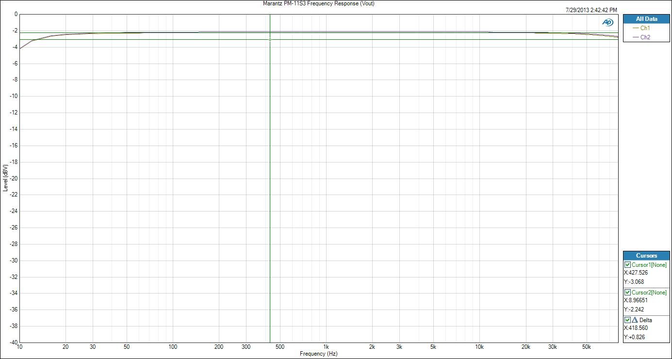Click the AP logo on the graph

click(x=607, y=22)
